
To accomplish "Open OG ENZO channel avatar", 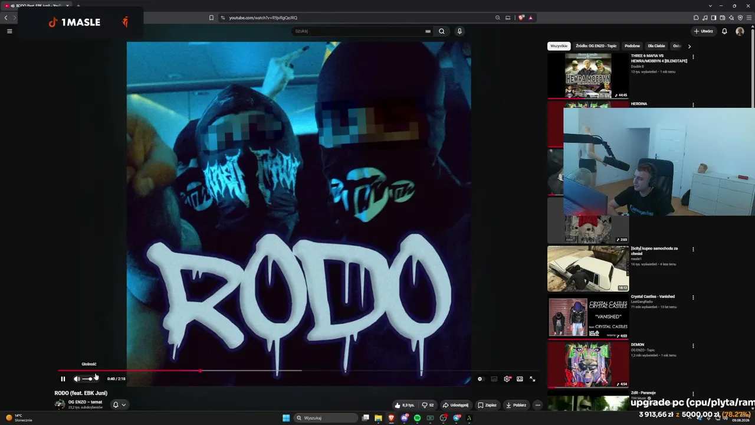I will 60,404.
